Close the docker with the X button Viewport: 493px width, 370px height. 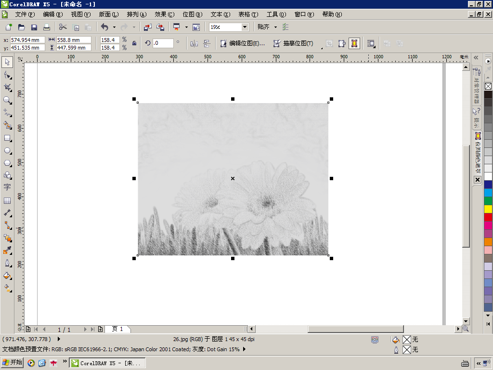click(478, 180)
